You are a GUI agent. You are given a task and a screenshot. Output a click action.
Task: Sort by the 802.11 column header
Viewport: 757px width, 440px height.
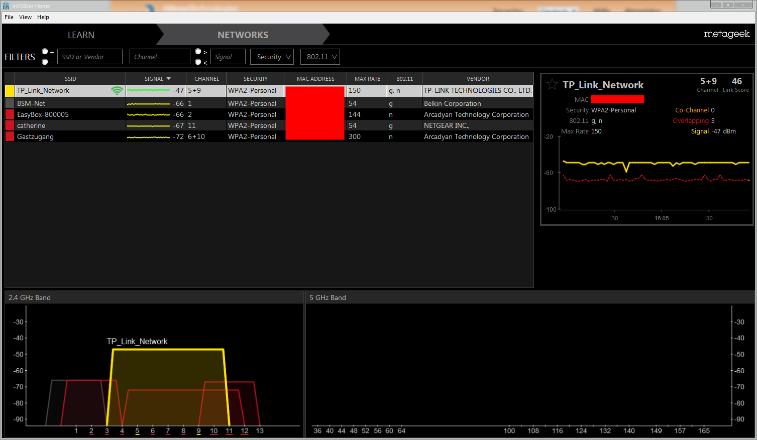coord(404,79)
